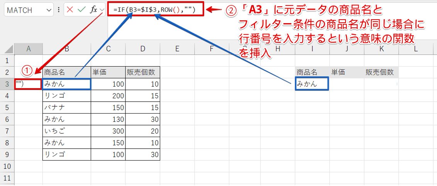Select column J header

[x=347, y=49]
